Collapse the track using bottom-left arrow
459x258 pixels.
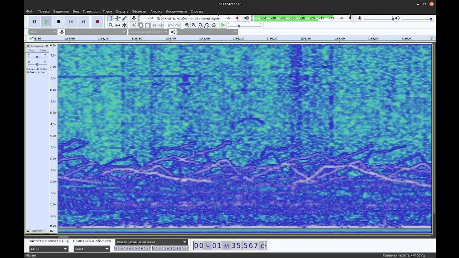click(x=28, y=231)
